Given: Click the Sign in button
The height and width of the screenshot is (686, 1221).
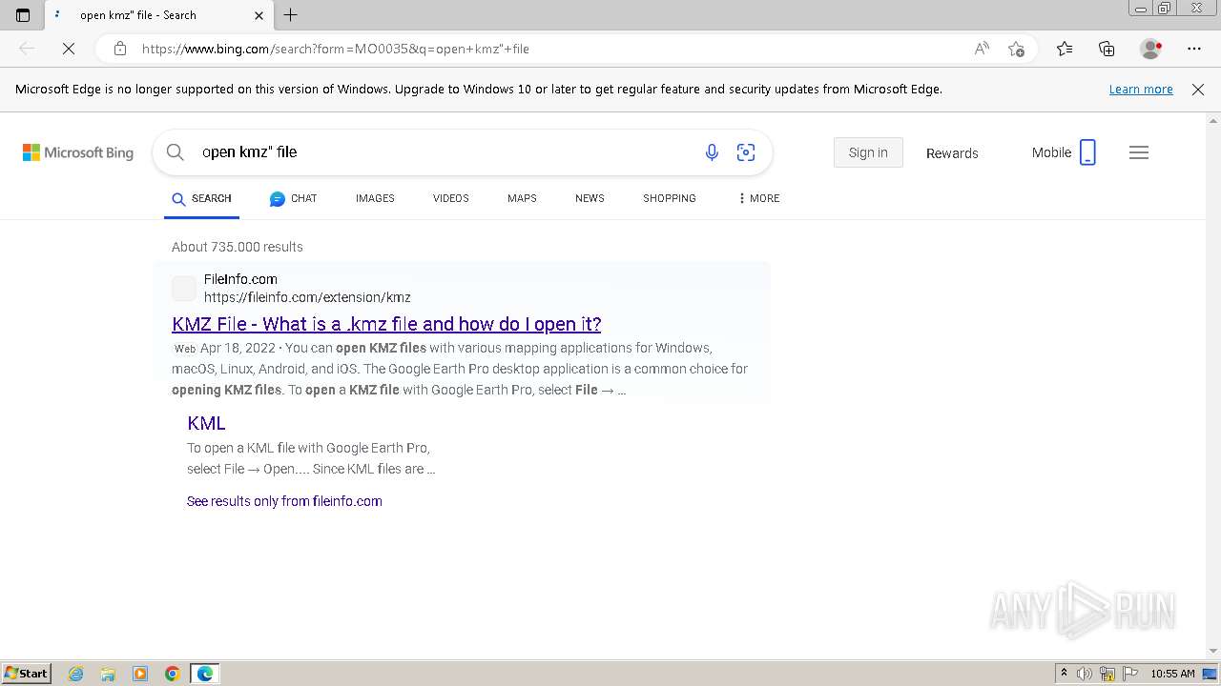Looking at the screenshot, I should [x=868, y=152].
